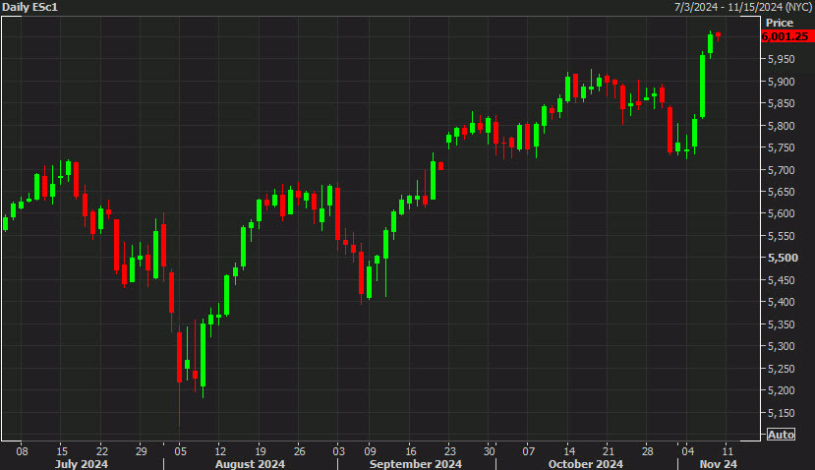Select the August 2024 month label
The image size is (815, 470).
click(x=252, y=463)
